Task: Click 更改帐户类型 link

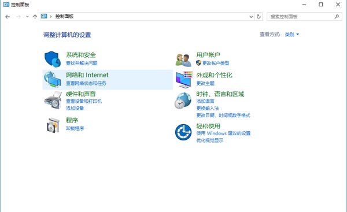Action: [216, 63]
